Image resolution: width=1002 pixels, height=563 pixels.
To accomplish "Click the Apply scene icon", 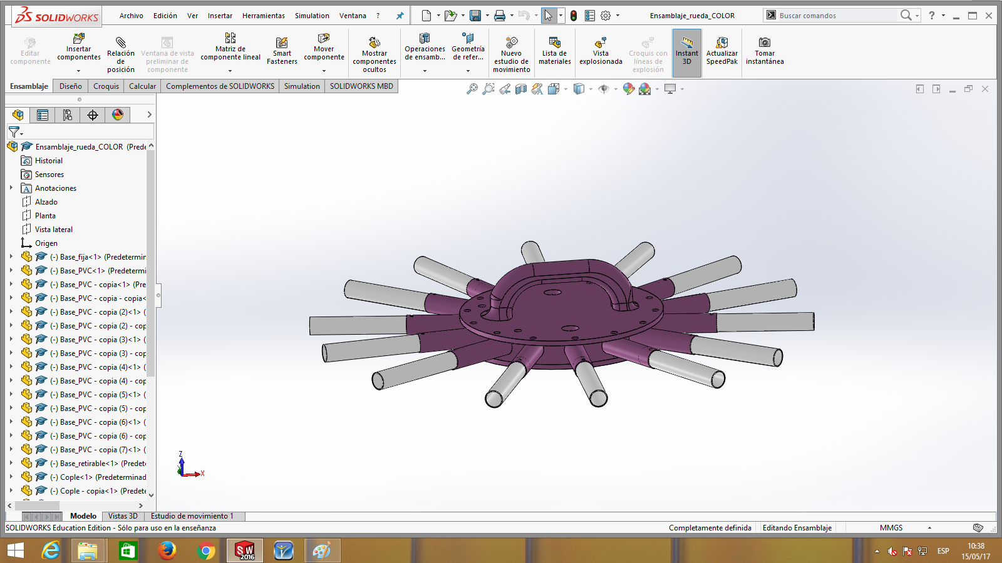I will (645, 89).
